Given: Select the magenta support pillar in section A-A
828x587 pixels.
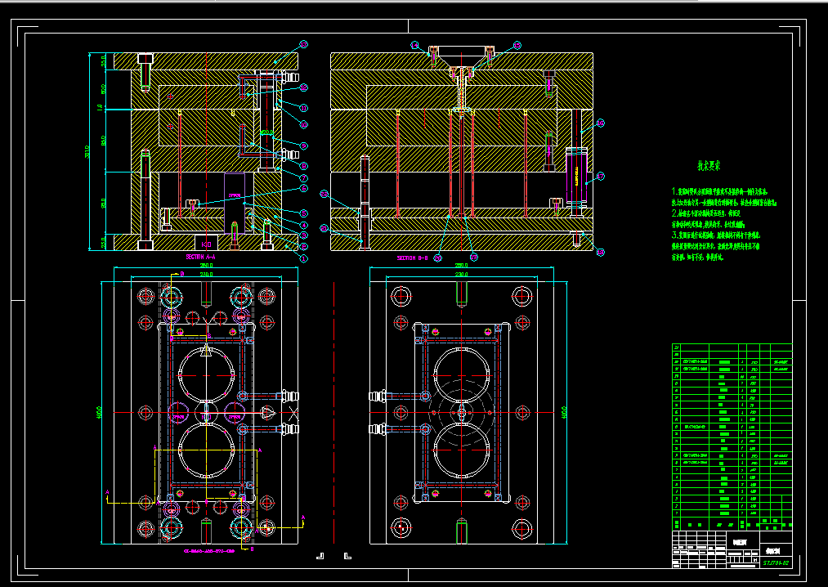Looking at the screenshot, I should click(235, 204).
